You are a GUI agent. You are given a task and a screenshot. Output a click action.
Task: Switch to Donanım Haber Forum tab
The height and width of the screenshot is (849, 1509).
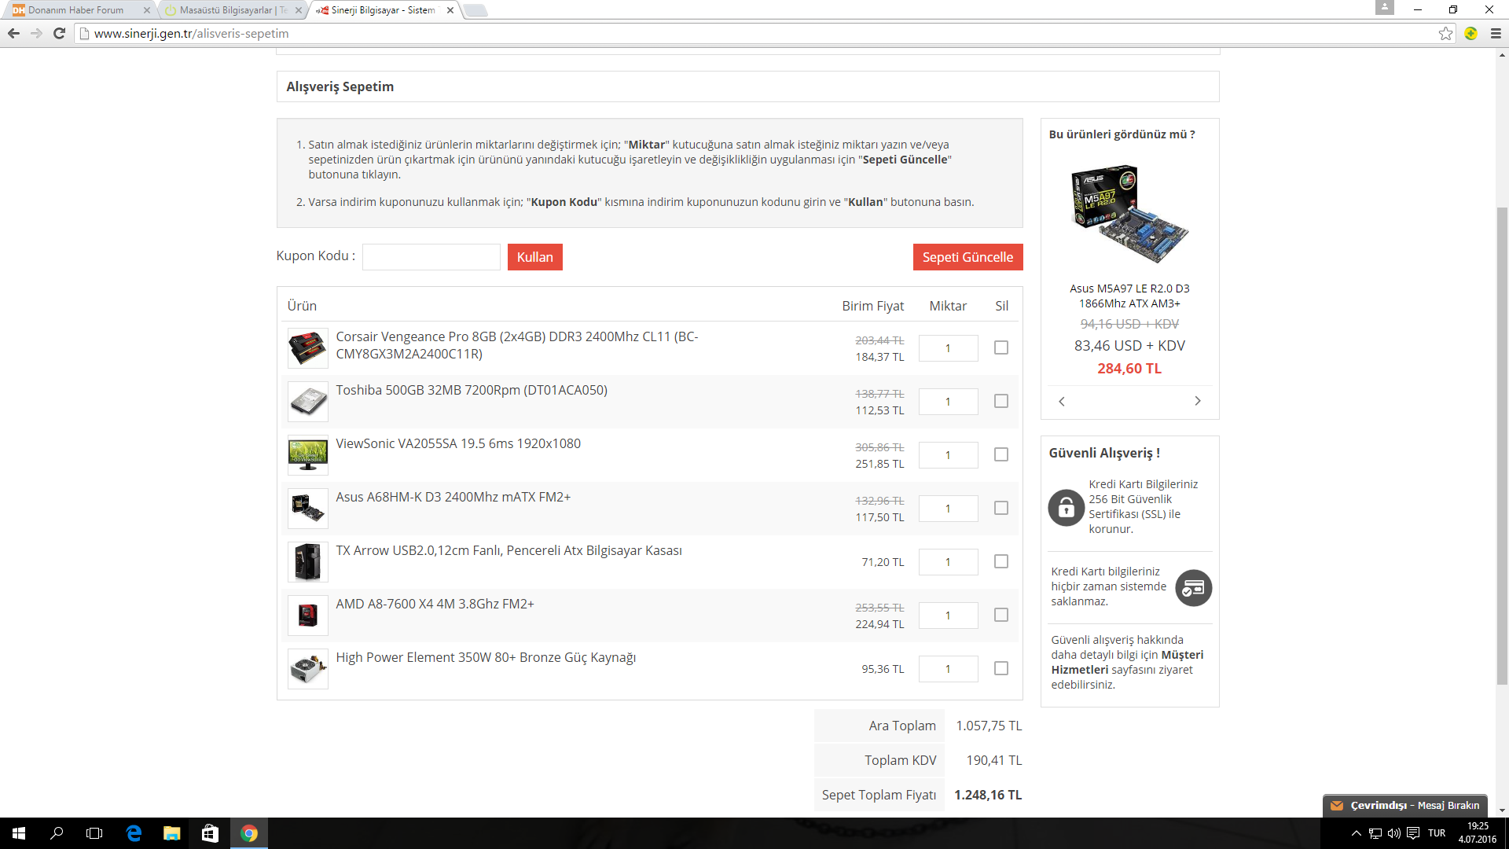[x=76, y=10]
